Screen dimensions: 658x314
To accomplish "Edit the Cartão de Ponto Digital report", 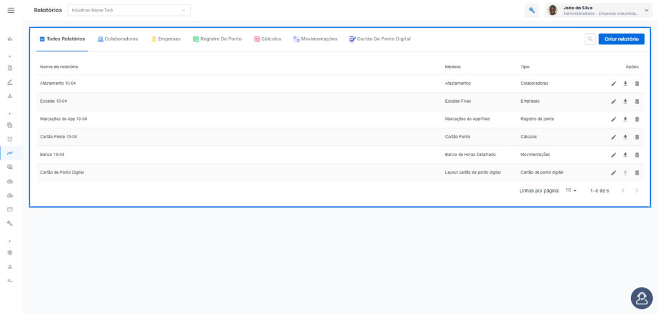I will pyautogui.click(x=614, y=173).
